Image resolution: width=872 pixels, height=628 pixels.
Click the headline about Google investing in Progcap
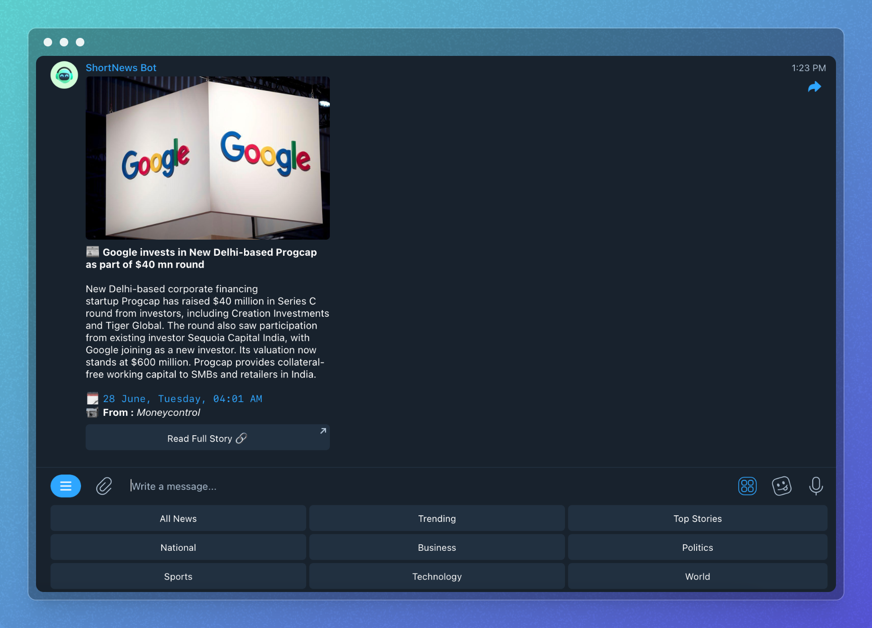pyautogui.click(x=201, y=258)
